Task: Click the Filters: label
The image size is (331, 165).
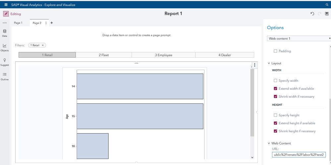Action: pos(20,45)
